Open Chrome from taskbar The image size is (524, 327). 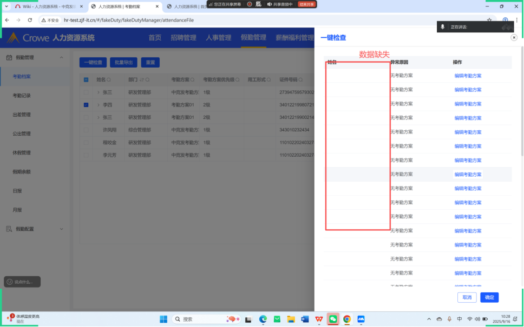(x=347, y=319)
